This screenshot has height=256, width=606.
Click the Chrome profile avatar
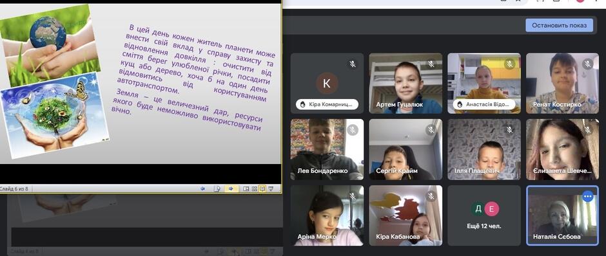(x=580, y=1)
